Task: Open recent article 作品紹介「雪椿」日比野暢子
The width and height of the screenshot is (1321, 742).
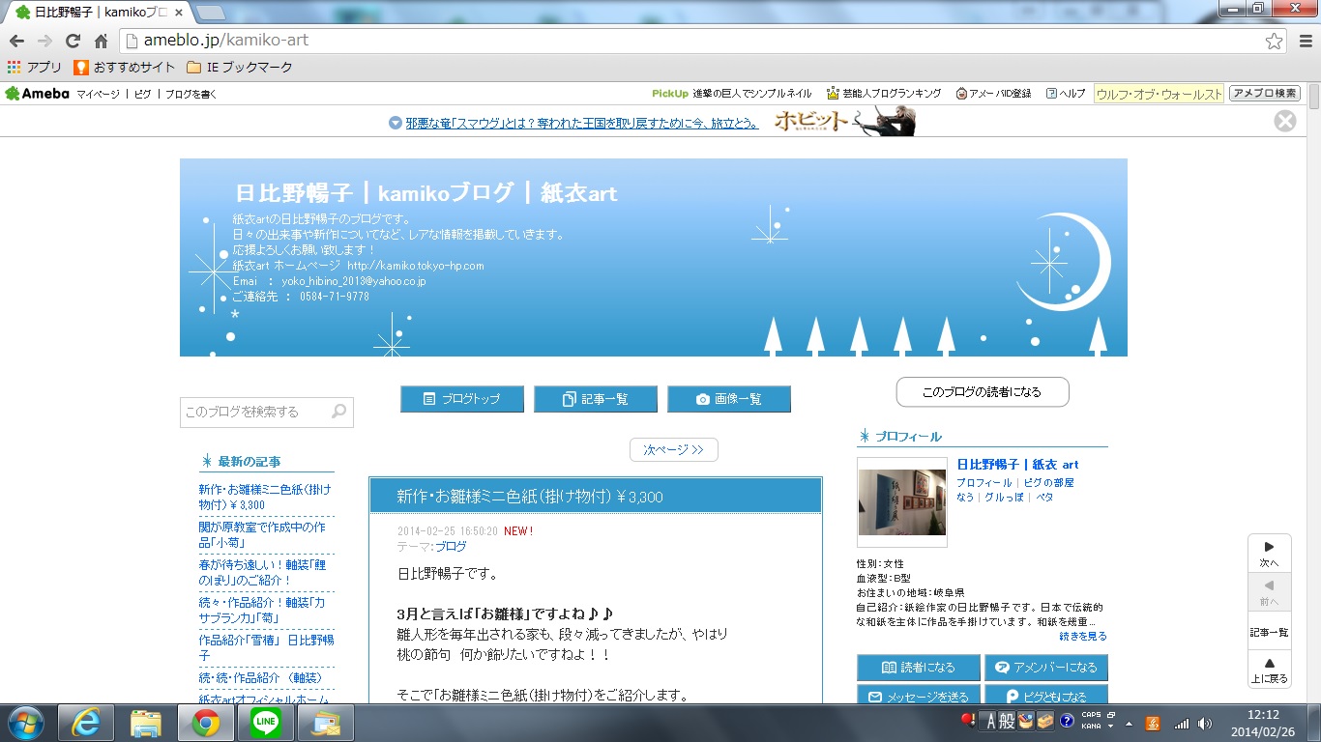Action: coord(266,647)
